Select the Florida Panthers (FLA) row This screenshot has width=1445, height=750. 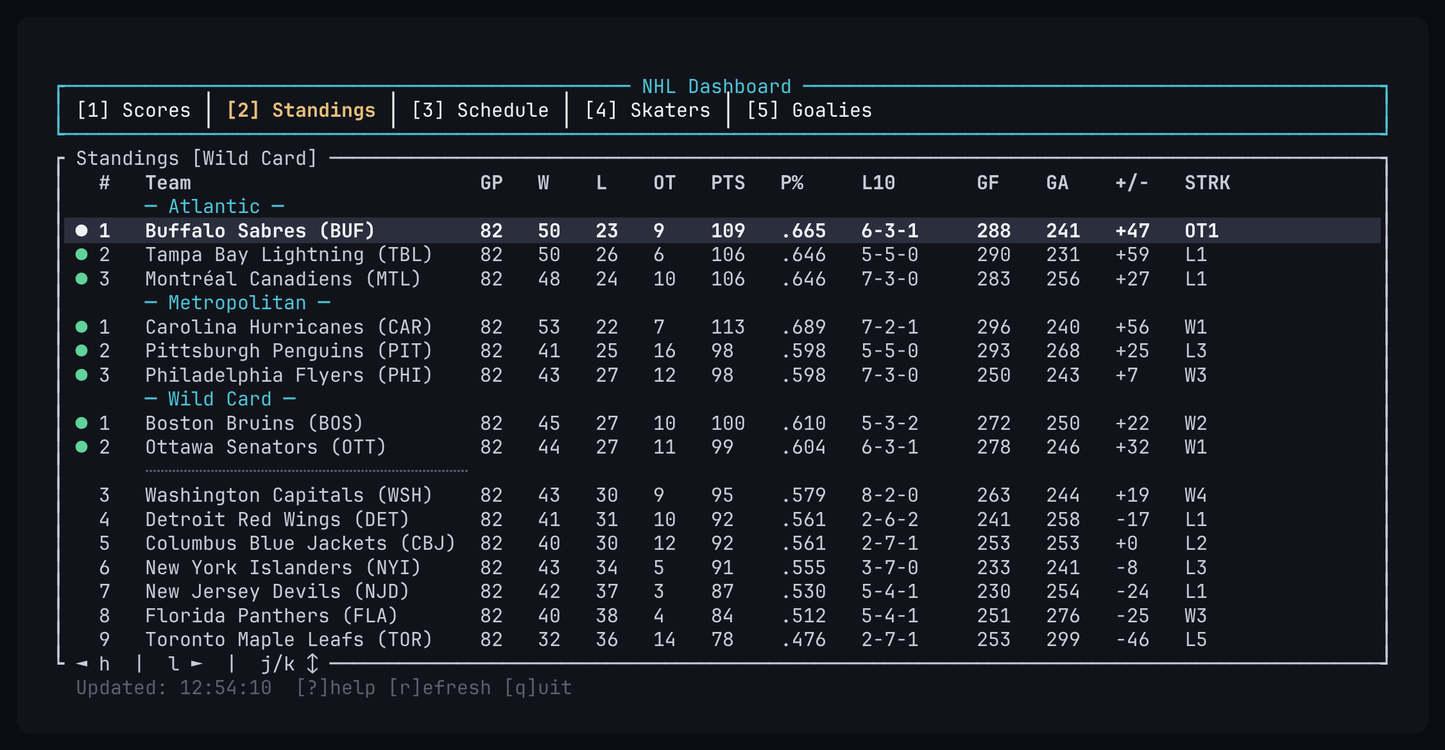coord(722,616)
